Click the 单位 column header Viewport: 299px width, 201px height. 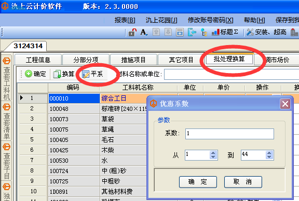(190, 88)
